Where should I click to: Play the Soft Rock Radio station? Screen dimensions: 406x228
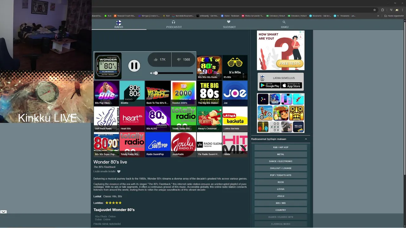pos(107,119)
